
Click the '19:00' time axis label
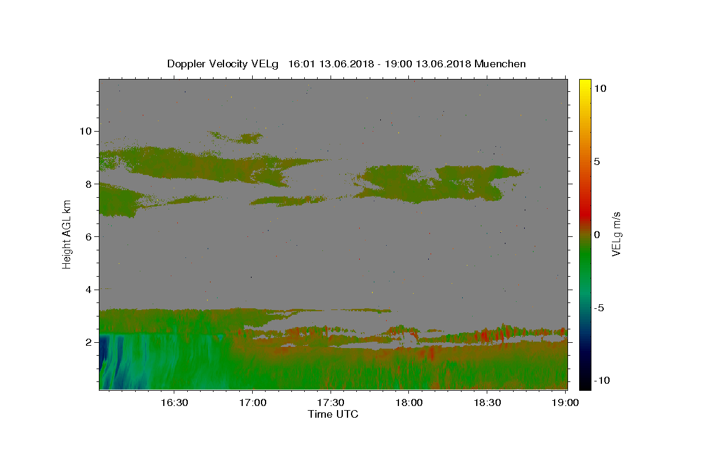click(566, 403)
